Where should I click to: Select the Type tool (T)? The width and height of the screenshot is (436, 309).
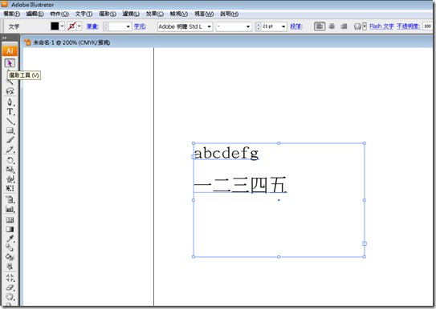[10, 112]
